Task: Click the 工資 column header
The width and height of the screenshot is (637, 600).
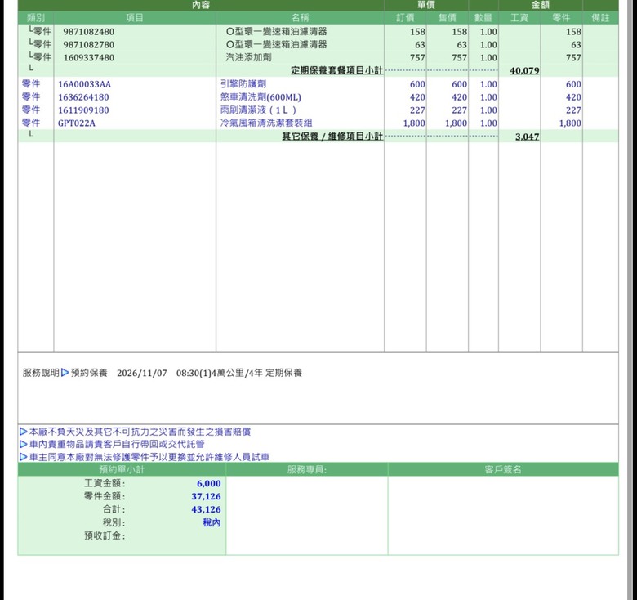Action: (x=519, y=18)
